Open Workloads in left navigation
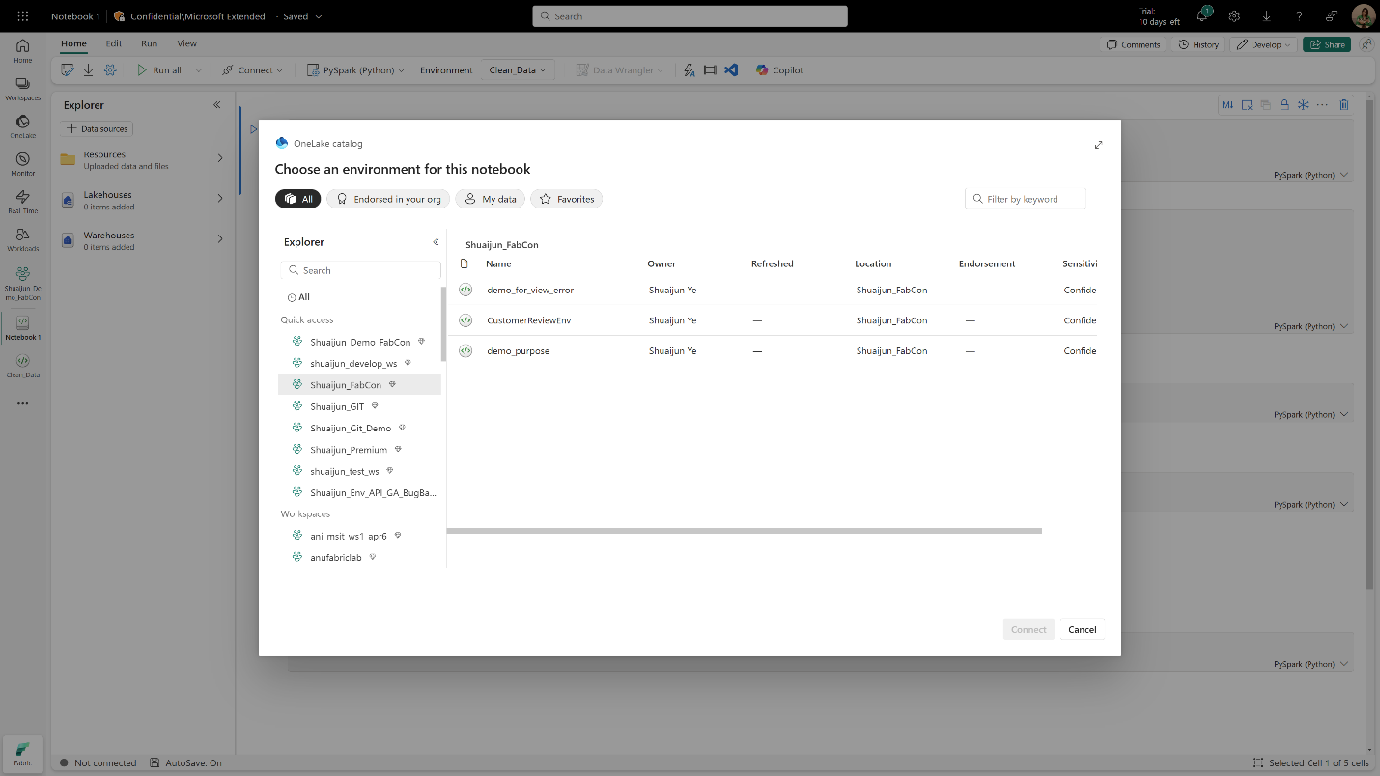This screenshot has width=1380, height=776. click(23, 239)
